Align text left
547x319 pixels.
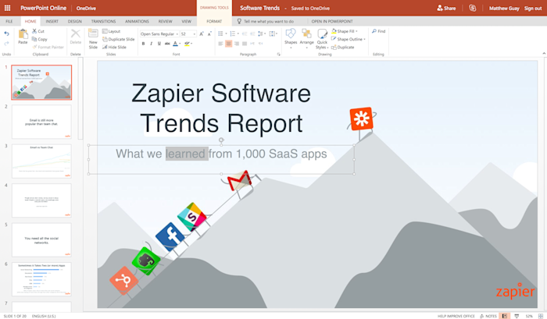220,44
